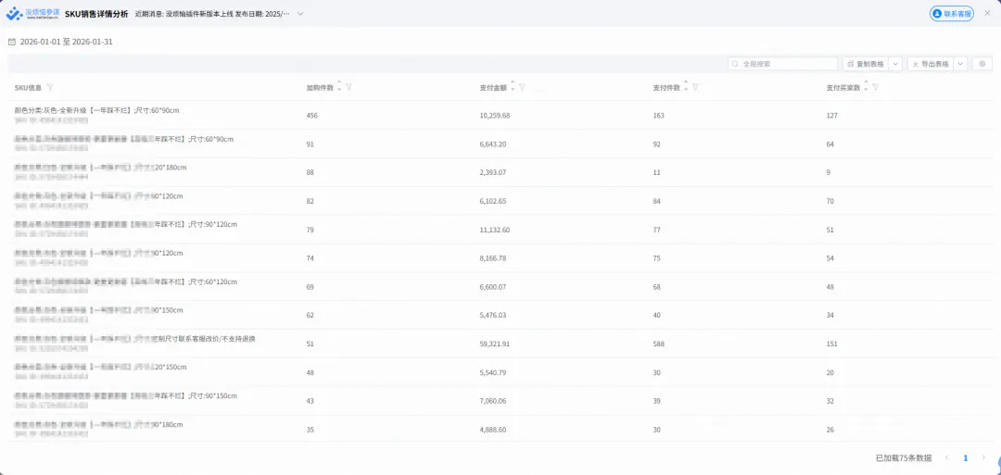The width and height of the screenshot is (1001, 475).
Task: Click the 支付金额 value 6,643.20
Action: [x=493, y=144]
